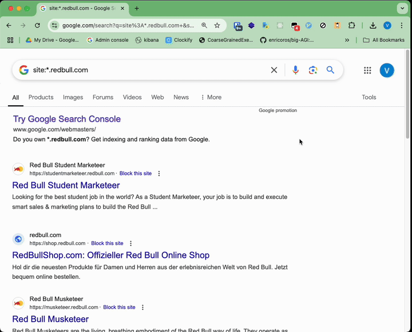The width and height of the screenshot is (412, 332).
Task: Open the Downloads tray icon
Action: (x=373, y=26)
